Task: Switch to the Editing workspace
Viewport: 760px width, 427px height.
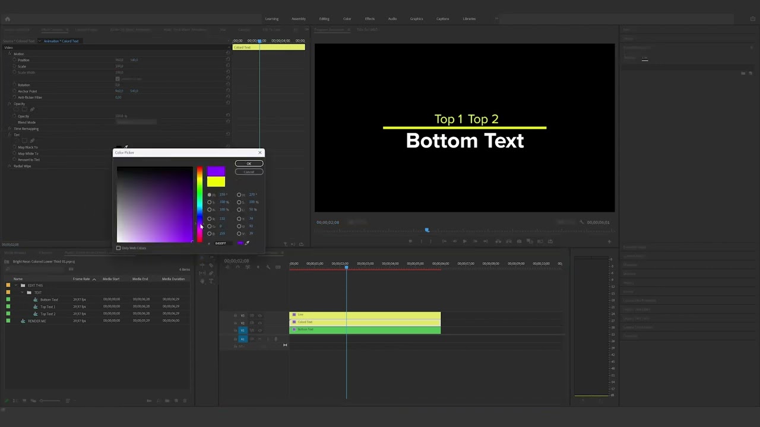Action: click(x=324, y=19)
